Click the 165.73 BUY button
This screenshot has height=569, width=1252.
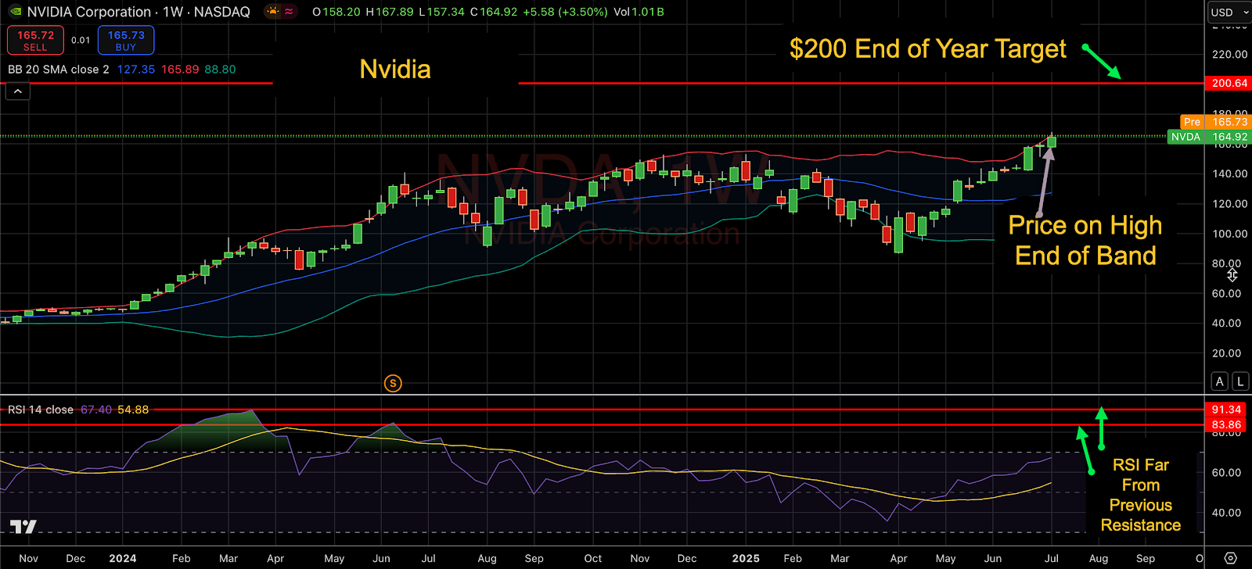(126, 41)
